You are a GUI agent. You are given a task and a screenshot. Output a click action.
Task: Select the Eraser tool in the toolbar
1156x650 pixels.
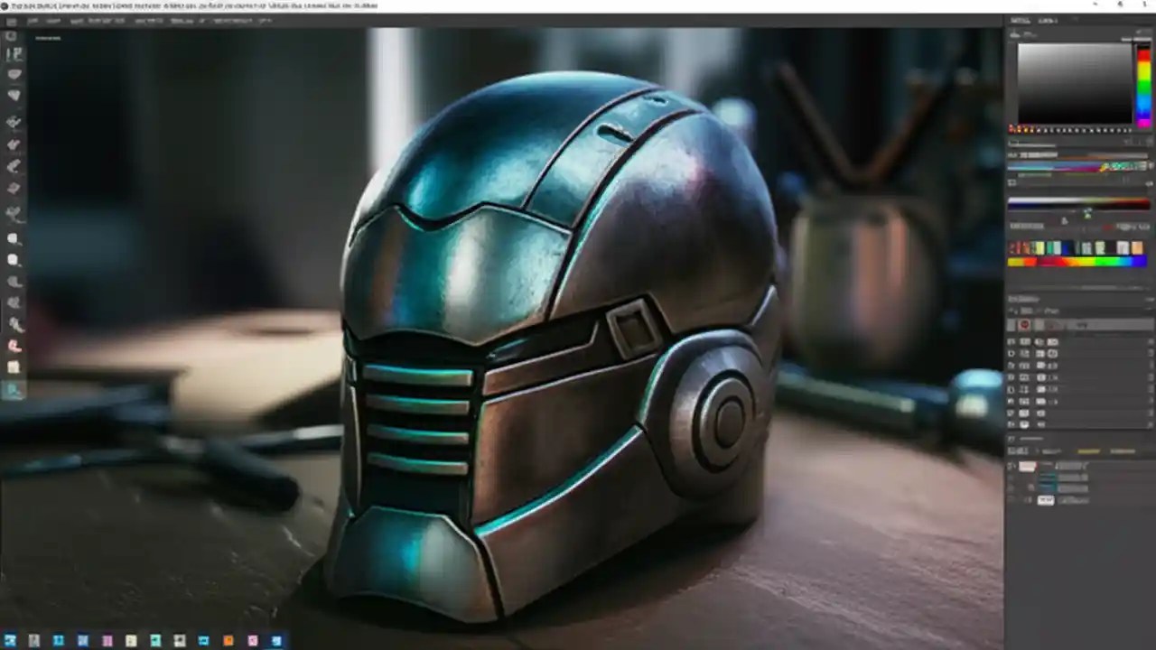tap(13, 237)
